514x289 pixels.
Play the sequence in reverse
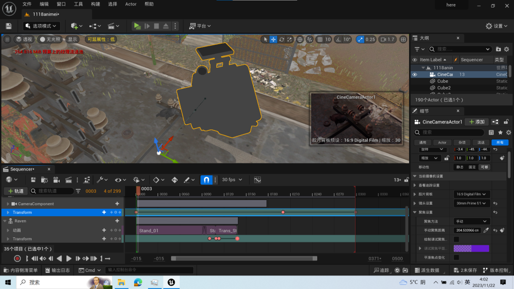[59, 258]
